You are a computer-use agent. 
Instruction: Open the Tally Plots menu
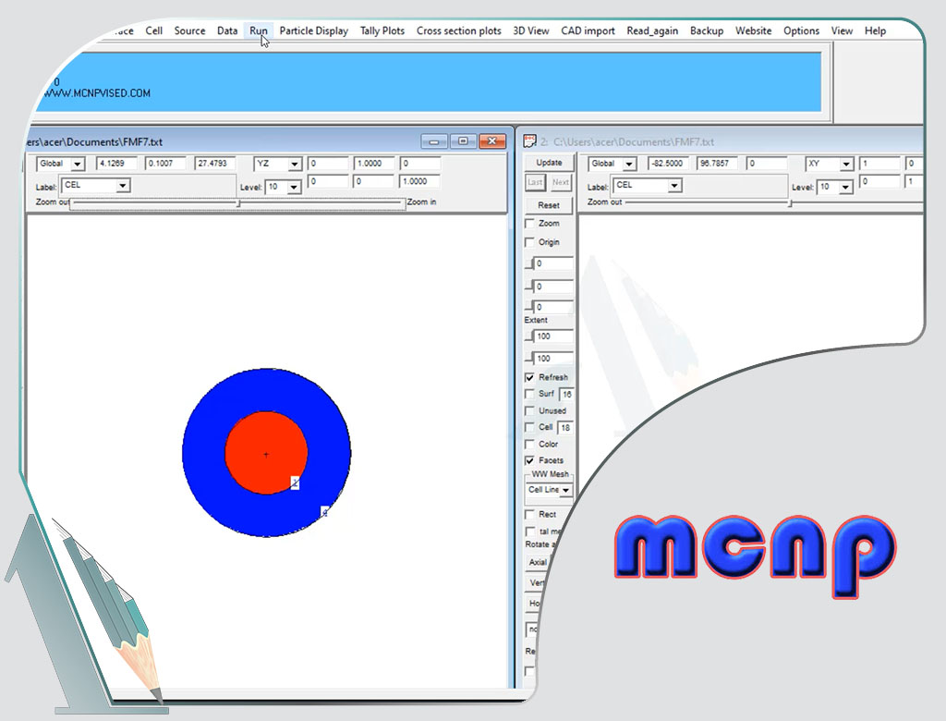click(x=382, y=31)
